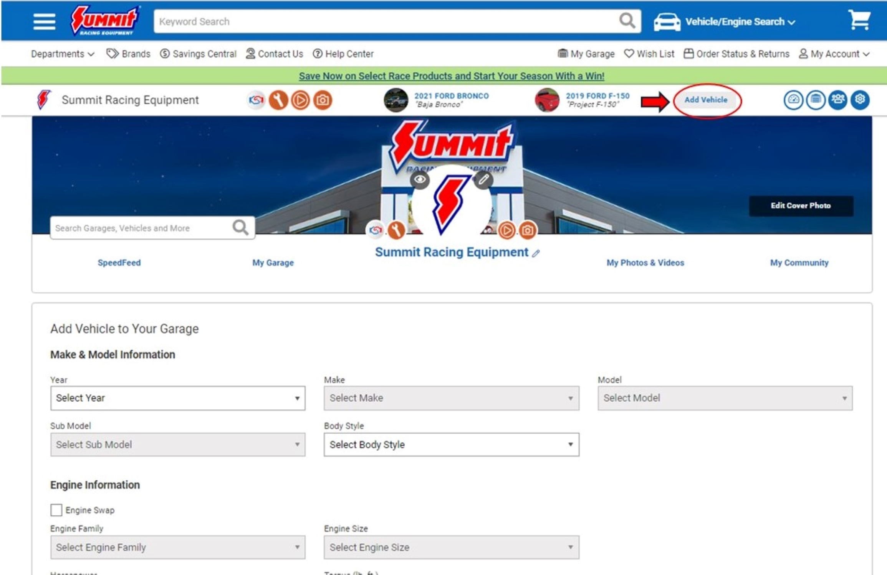
Task: Switch to the My Photos & Videos tab
Action: 645,263
